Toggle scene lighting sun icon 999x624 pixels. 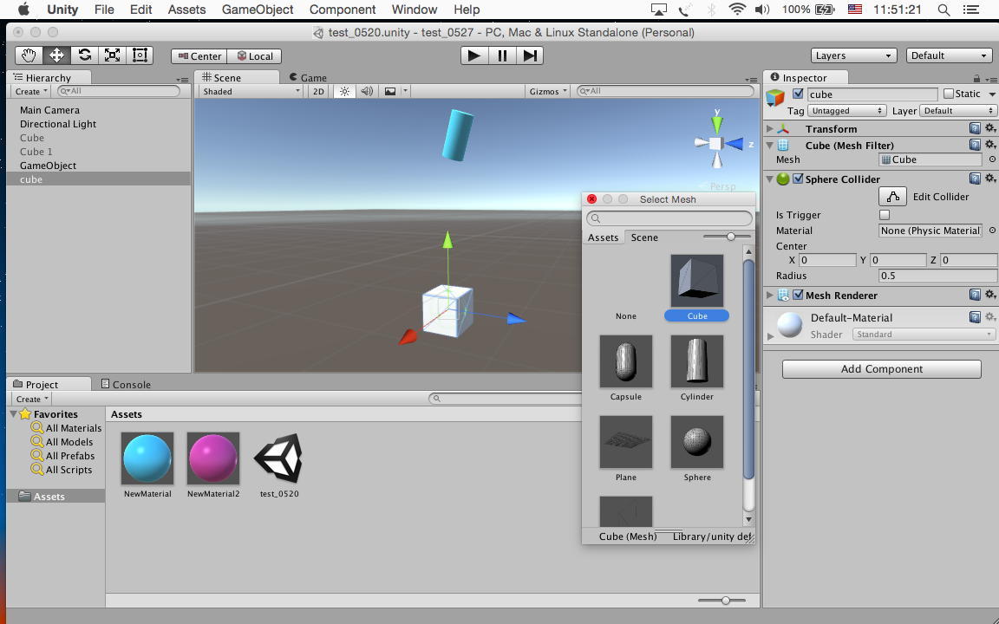point(344,91)
